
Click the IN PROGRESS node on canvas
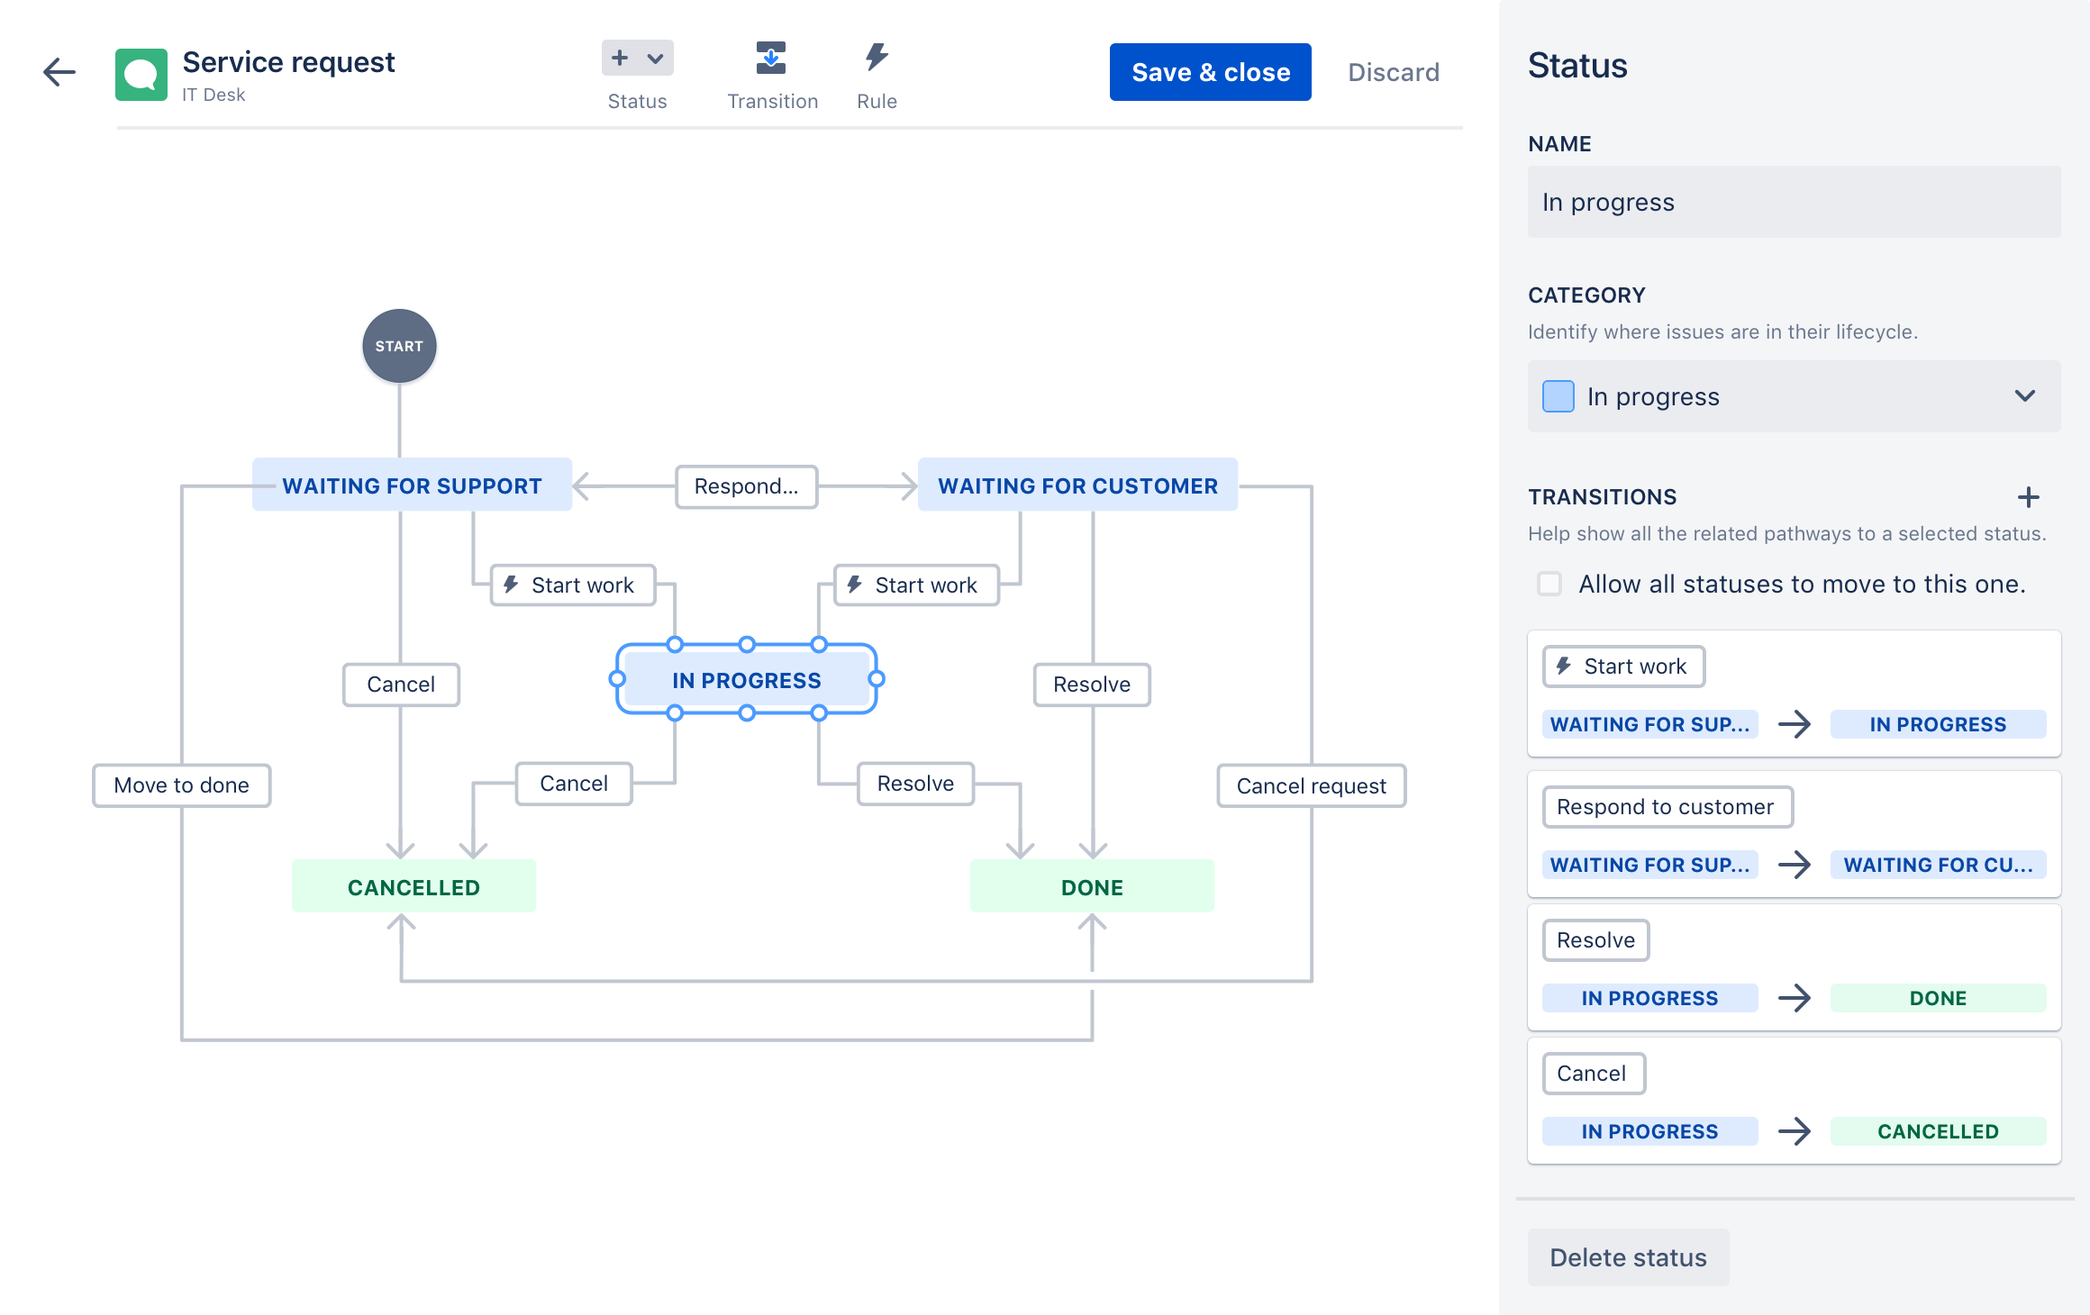745,679
